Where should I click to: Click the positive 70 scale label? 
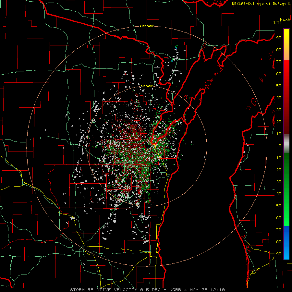pyautogui.click(x=279, y=62)
